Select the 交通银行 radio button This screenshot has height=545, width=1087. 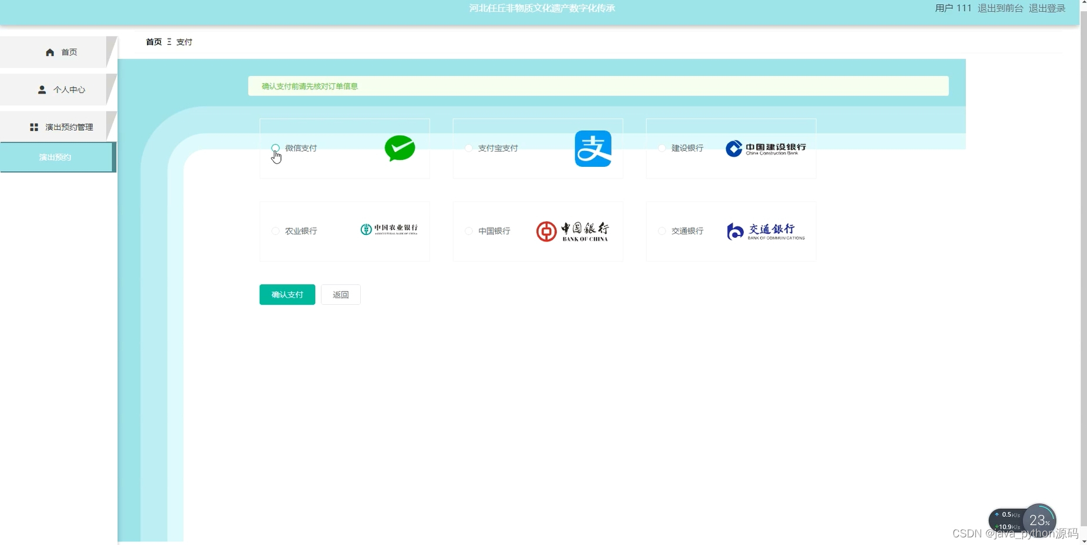pos(662,231)
